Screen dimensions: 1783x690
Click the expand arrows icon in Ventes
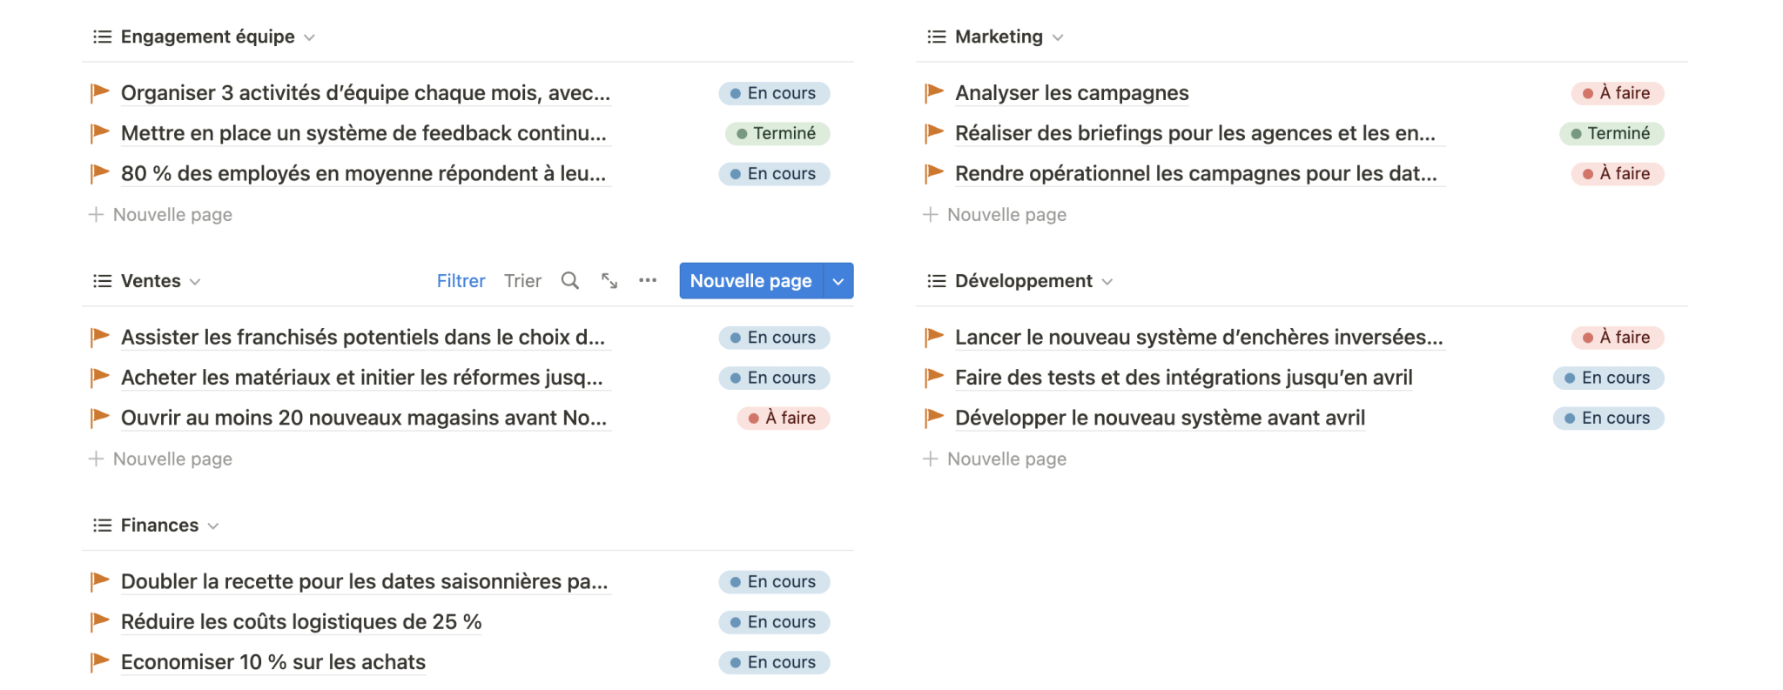tap(609, 280)
